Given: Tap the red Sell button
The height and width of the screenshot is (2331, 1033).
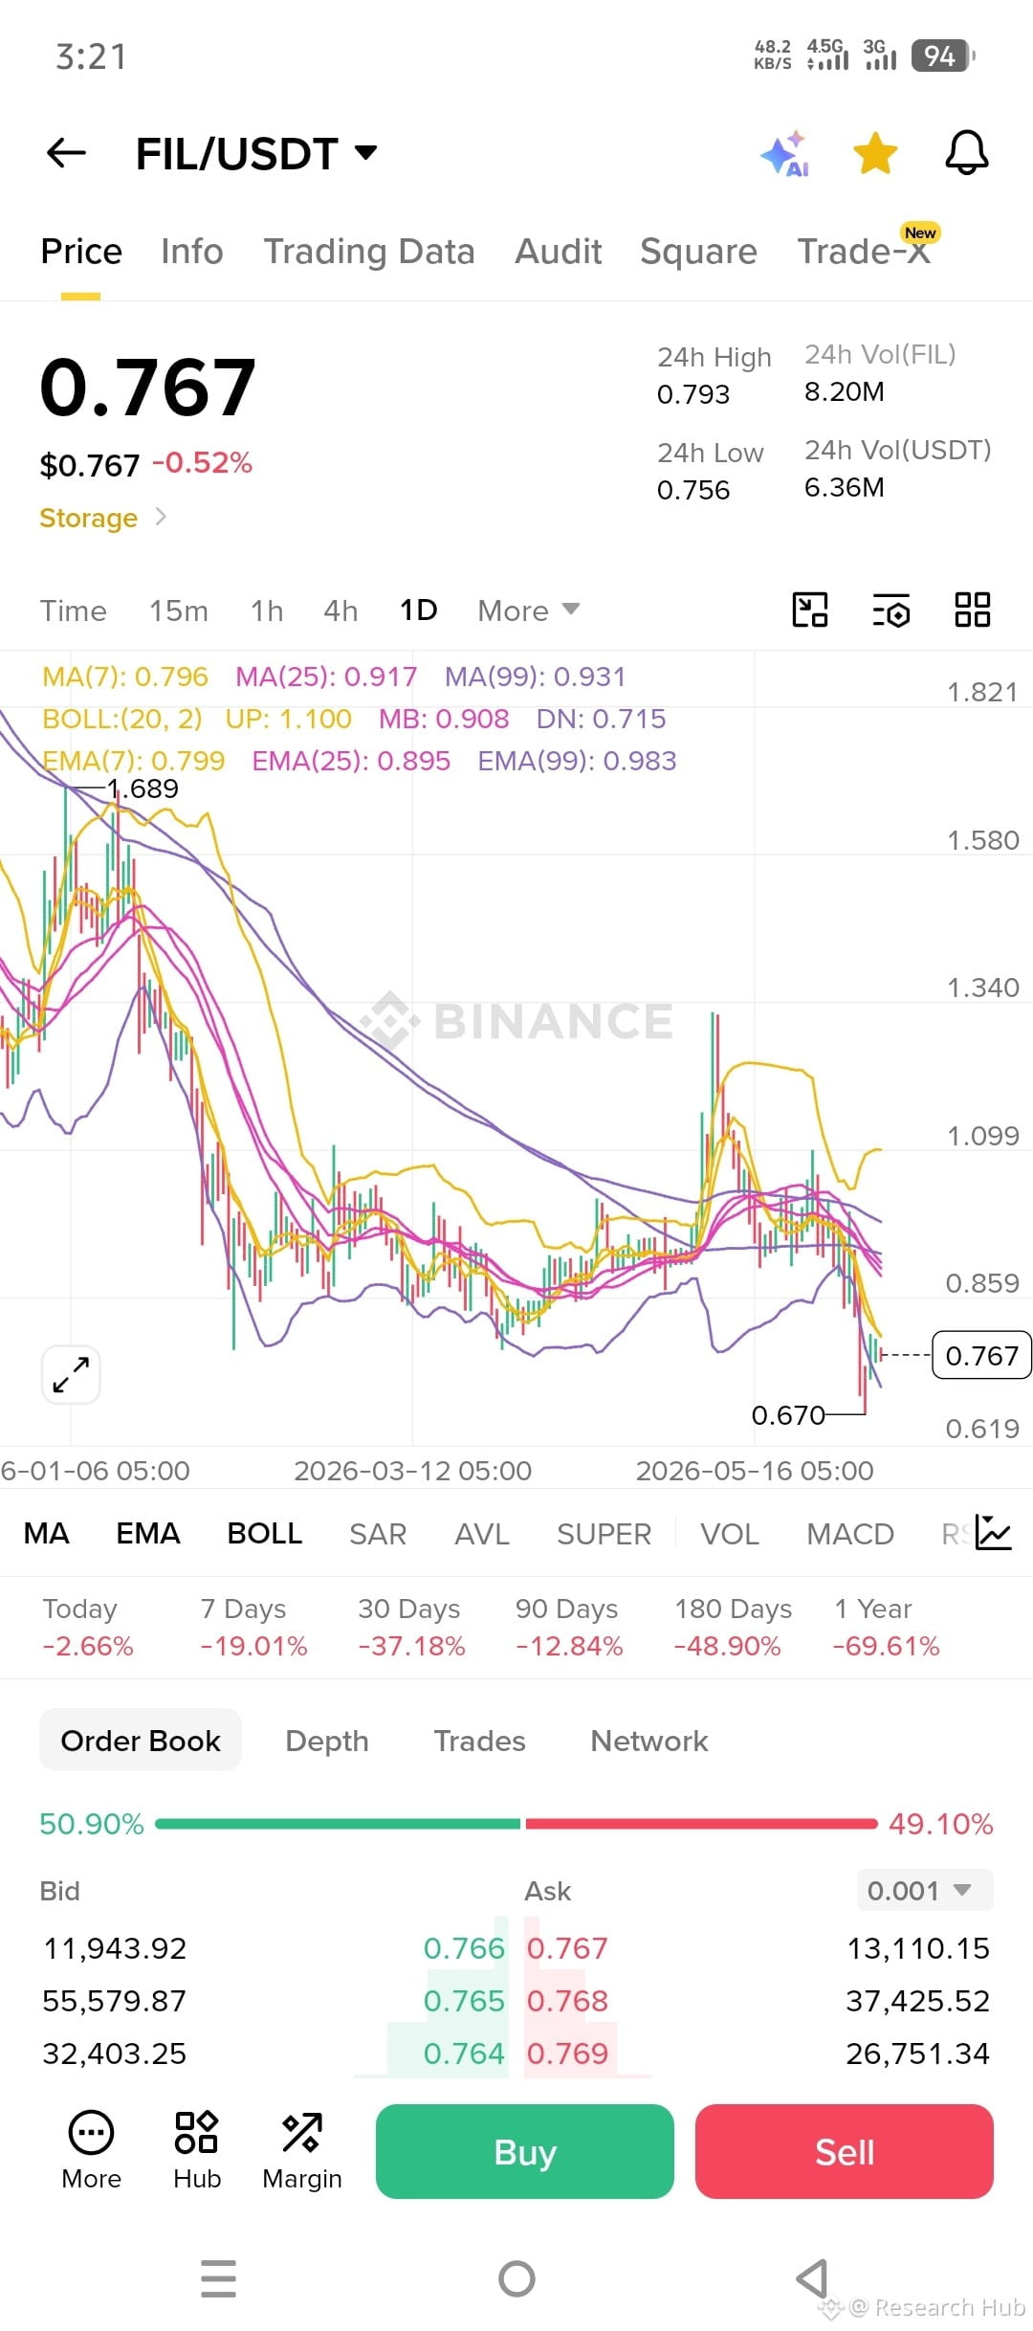Looking at the screenshot, I should [845, 2151].
